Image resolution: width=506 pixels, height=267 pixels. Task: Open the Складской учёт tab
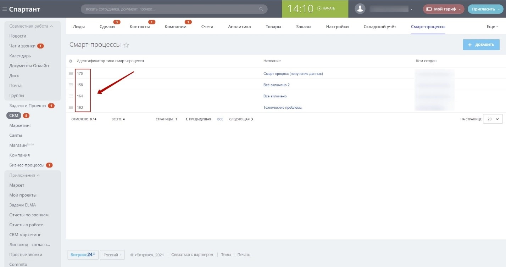380,27
